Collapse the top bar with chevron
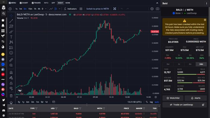The height and width of the screenshot is (118, 210). point(157,3)
